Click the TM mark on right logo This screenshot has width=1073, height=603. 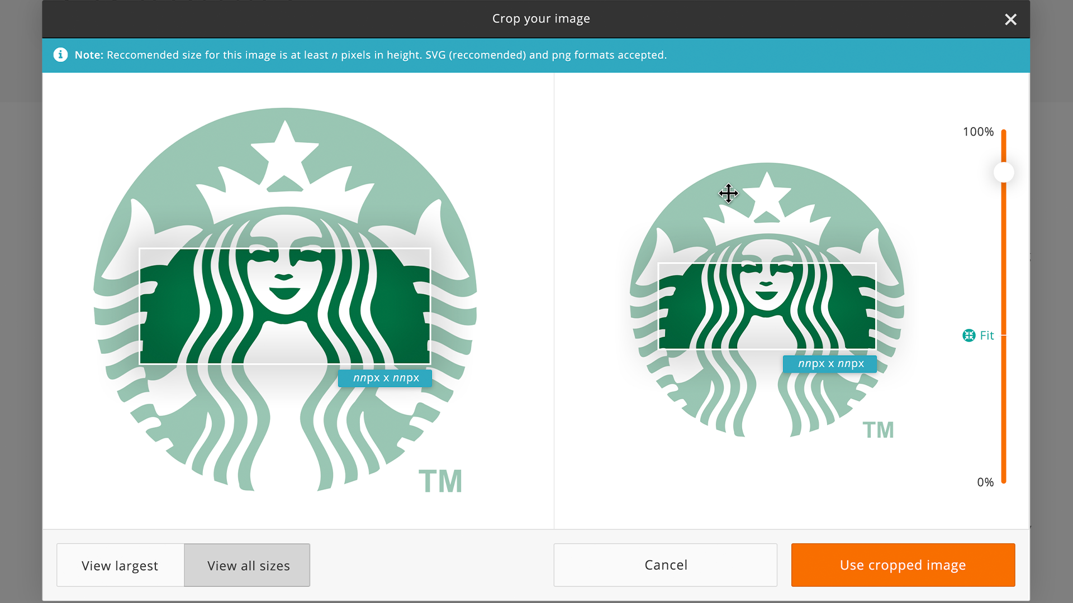pyautogui.click(x=878, y=430)
